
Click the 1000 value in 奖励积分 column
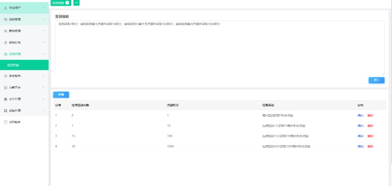[170, 146]
